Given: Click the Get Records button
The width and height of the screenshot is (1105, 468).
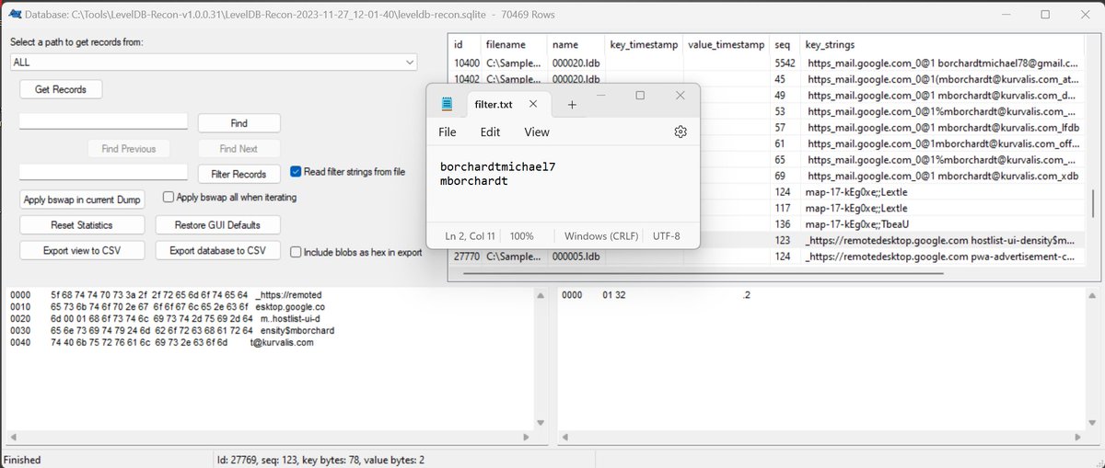Looking at the screenshot, I should click(x=61, y=89).
